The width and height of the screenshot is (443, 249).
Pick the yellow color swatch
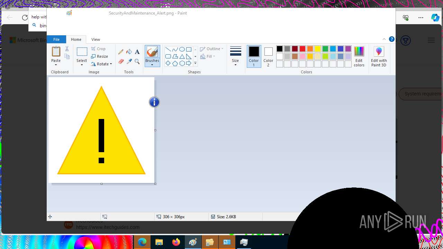click(x=318, y=49)
